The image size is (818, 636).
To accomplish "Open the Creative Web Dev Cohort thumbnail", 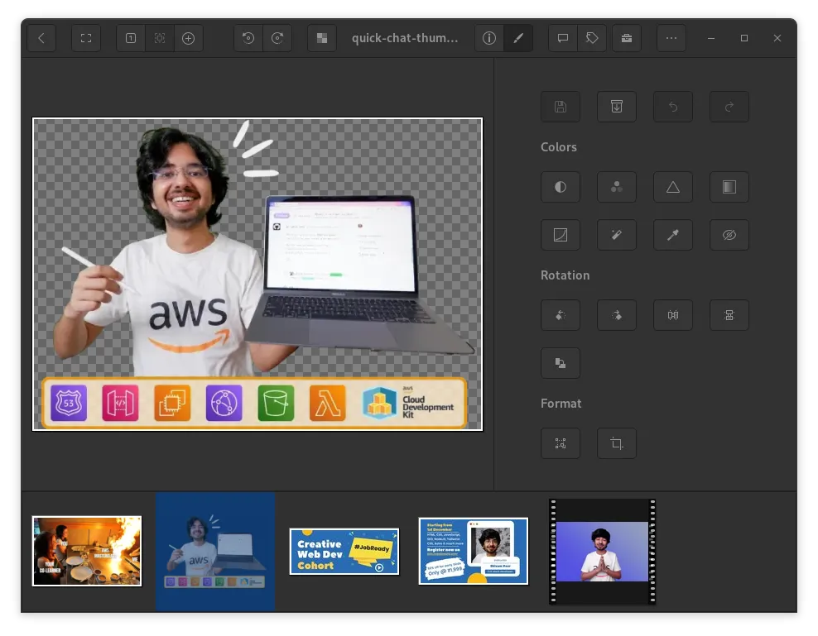I will [344, 552].
